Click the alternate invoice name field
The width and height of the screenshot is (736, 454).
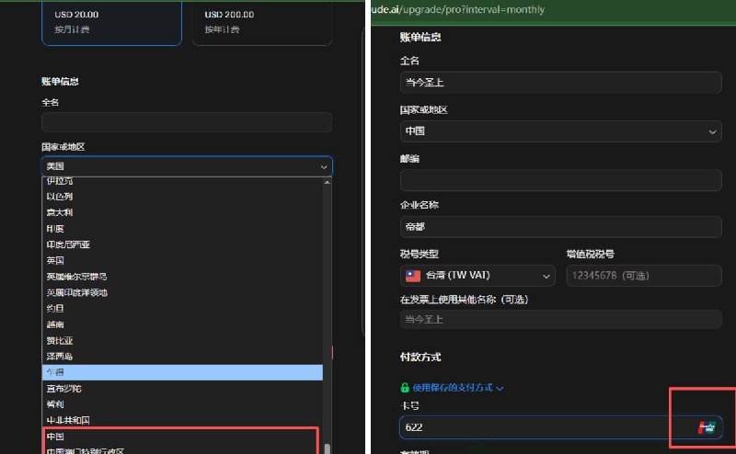560,320
